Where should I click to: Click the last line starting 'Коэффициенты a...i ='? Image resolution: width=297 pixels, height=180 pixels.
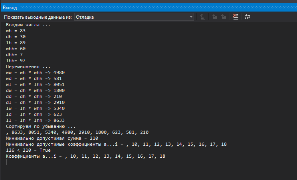[x=85, y=156]
